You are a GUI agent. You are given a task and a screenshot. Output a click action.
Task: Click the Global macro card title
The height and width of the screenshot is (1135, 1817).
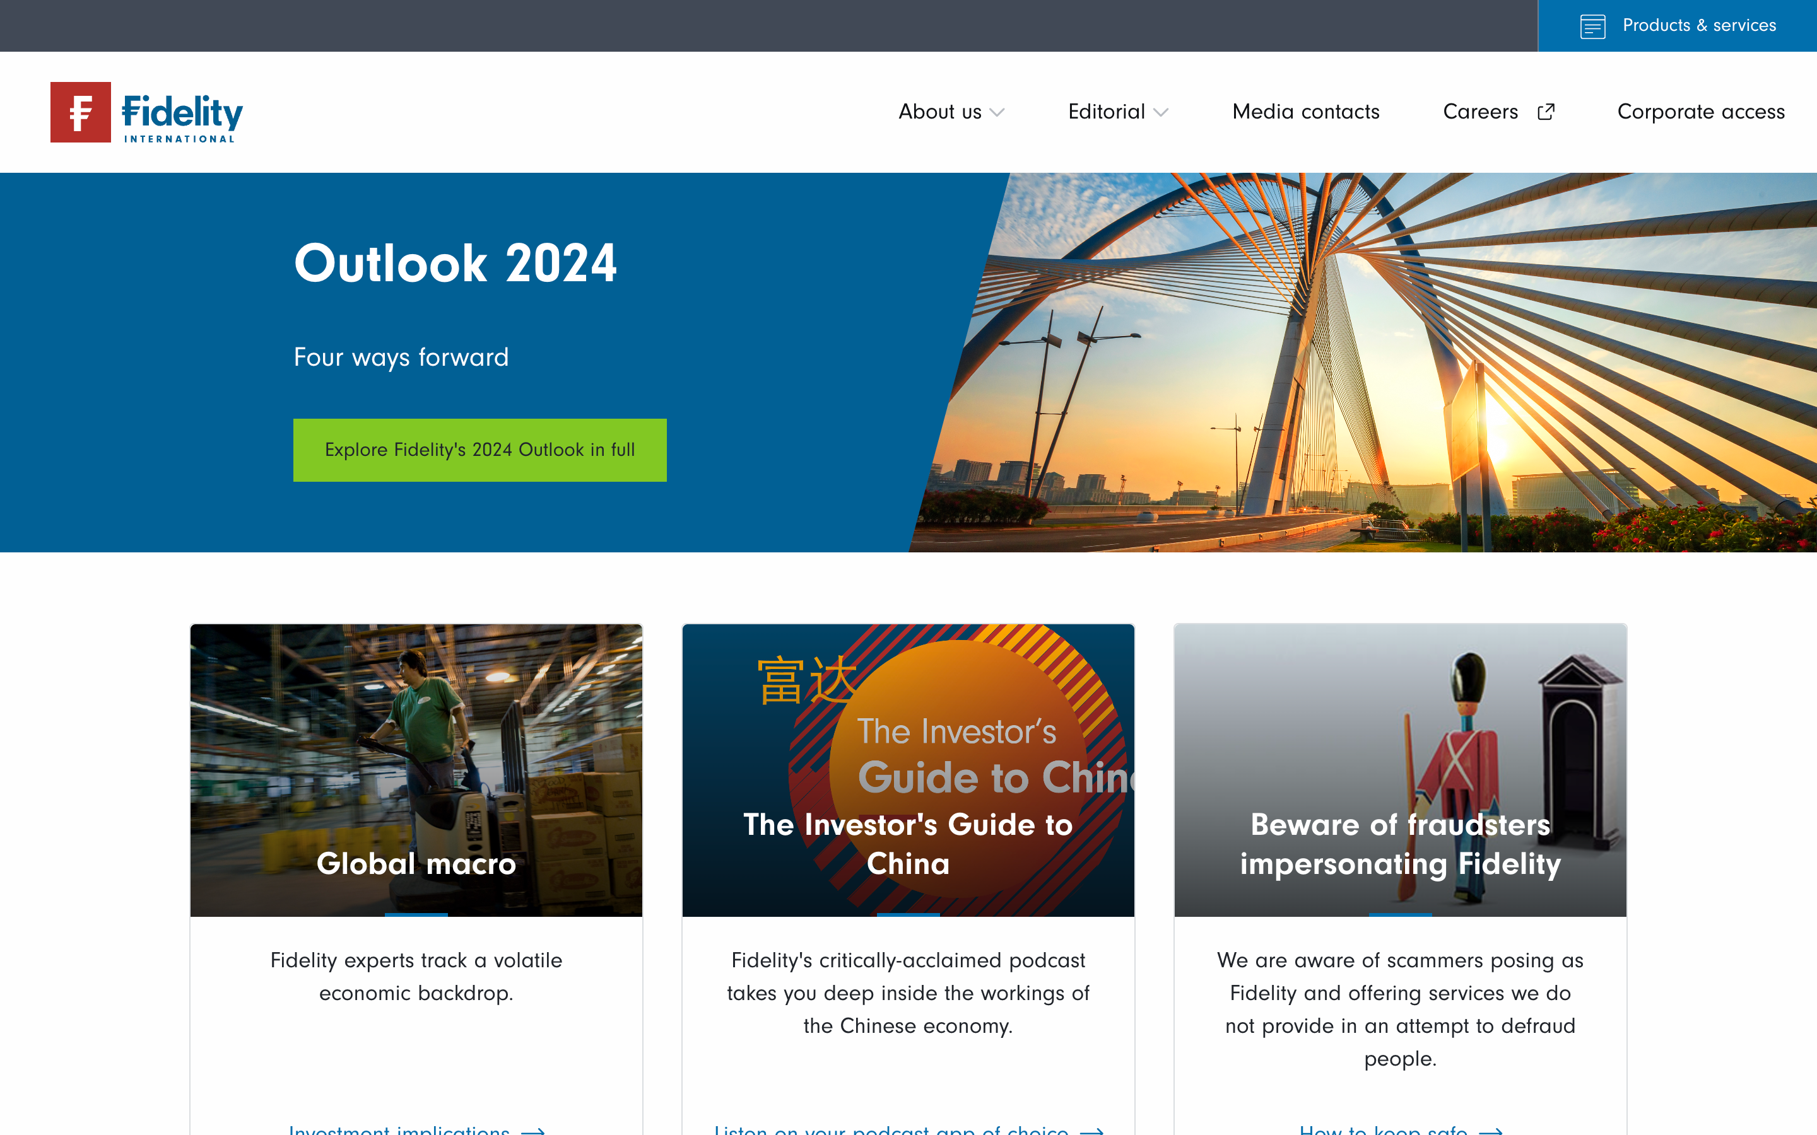(416, 863)
